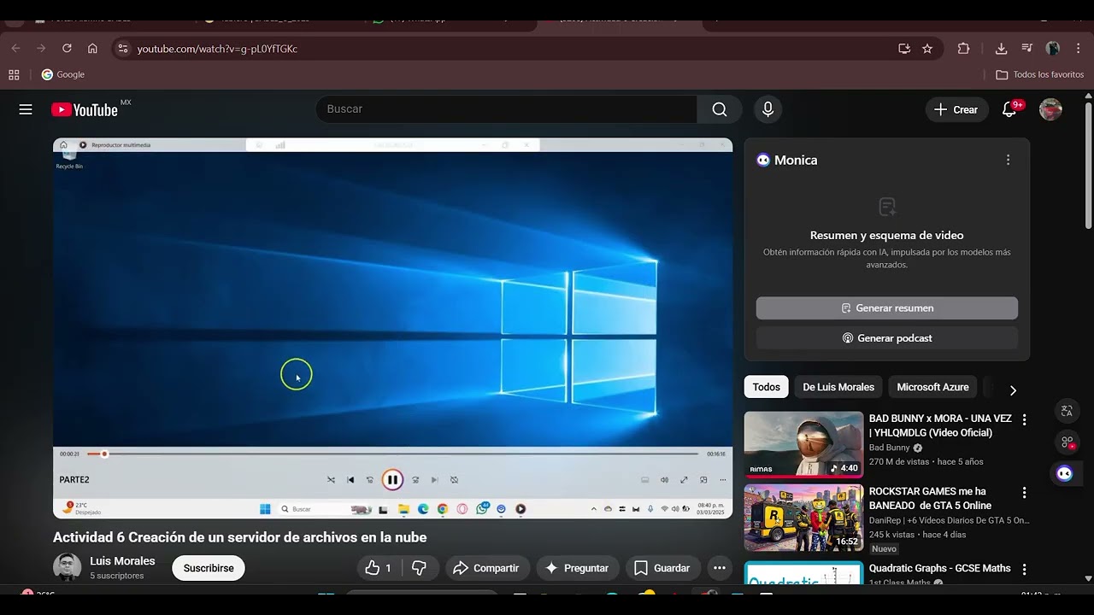Open Chrome downloads
Screen dimensions: 1094x615
[1002, 49]
